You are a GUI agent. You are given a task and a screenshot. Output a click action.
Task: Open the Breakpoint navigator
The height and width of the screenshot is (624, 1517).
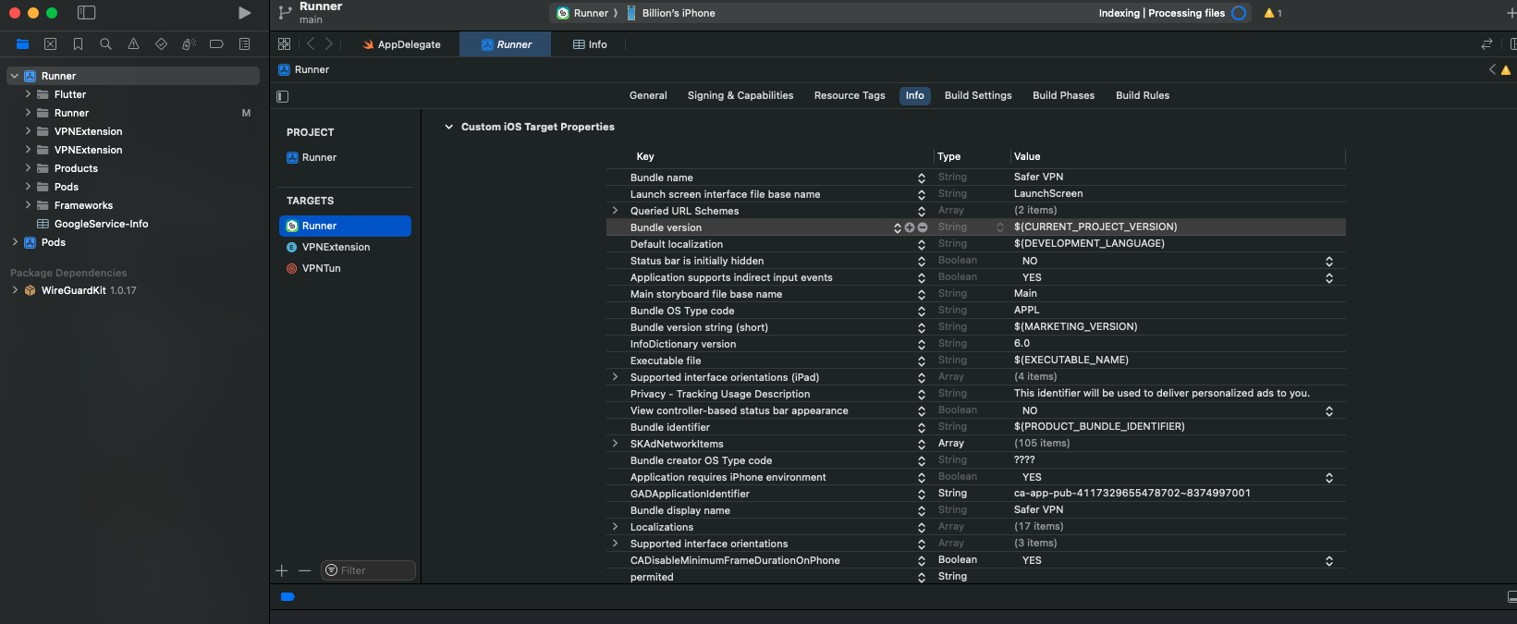coord(216,44)
